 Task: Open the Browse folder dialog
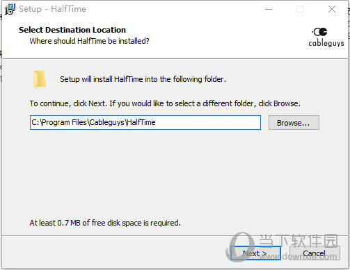coord(294,123)
